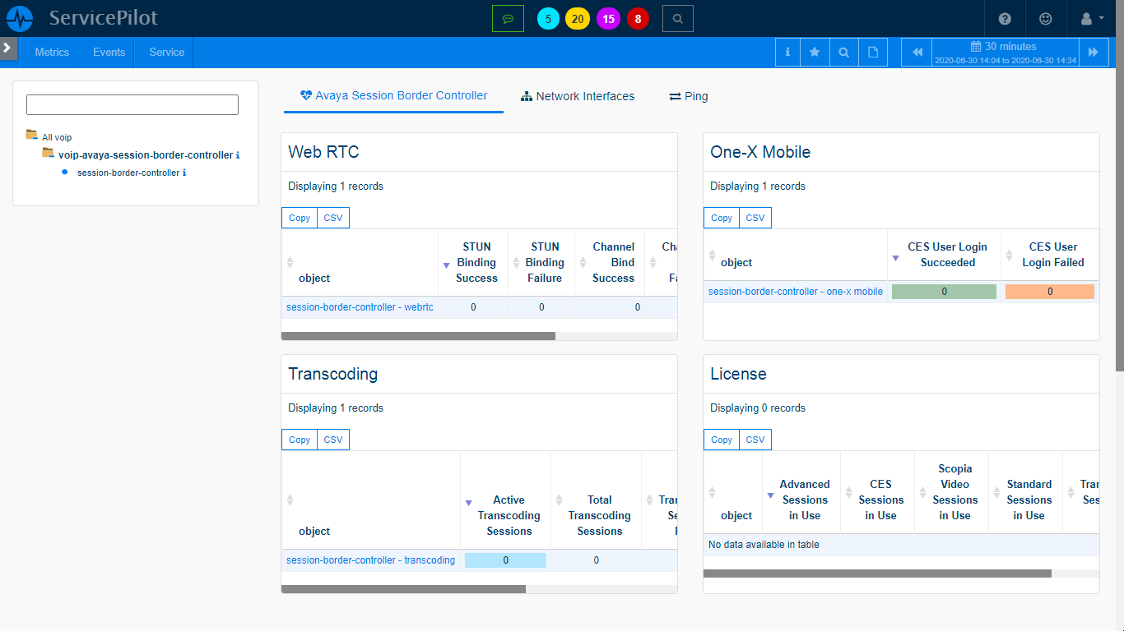This screenshot has height=631, width=1124.
Task: Open the 30 minutes time range selector
Action: point(1005,53)
